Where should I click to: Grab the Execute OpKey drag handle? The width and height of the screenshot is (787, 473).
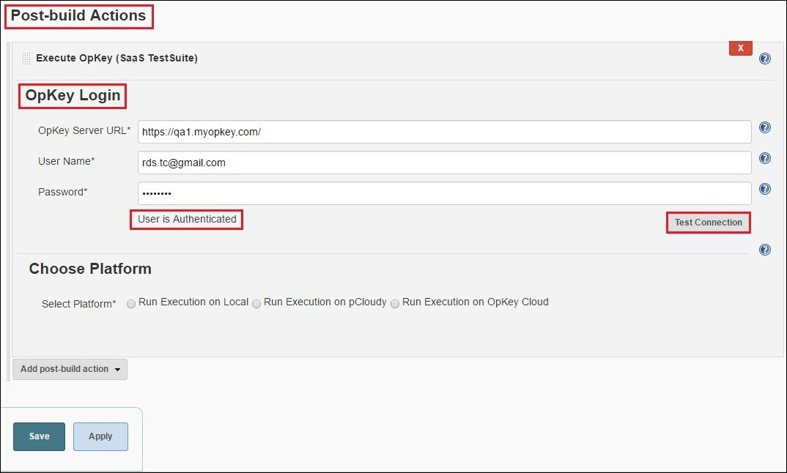pyautogui.click(x=26, y=58)
